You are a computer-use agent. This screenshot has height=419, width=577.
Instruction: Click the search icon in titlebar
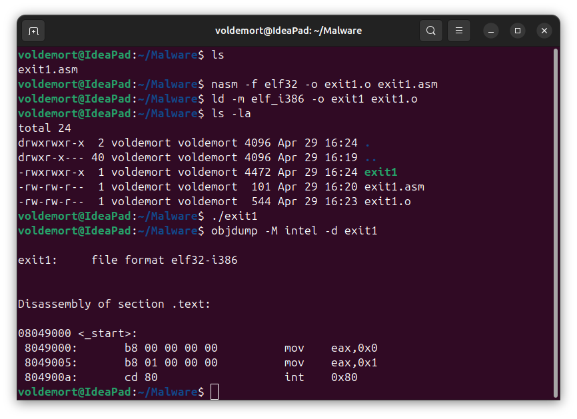[431, 31]
